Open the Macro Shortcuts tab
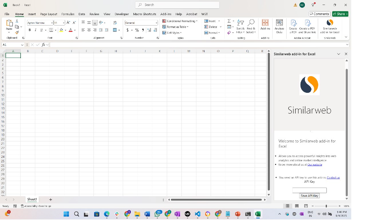The height and width of the screenshot is (220, 391). coord(145,14)
